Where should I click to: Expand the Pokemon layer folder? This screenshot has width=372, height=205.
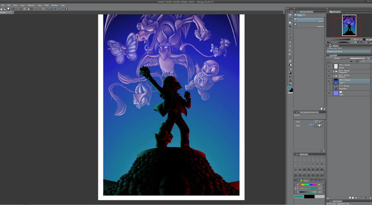coord(334,76)
